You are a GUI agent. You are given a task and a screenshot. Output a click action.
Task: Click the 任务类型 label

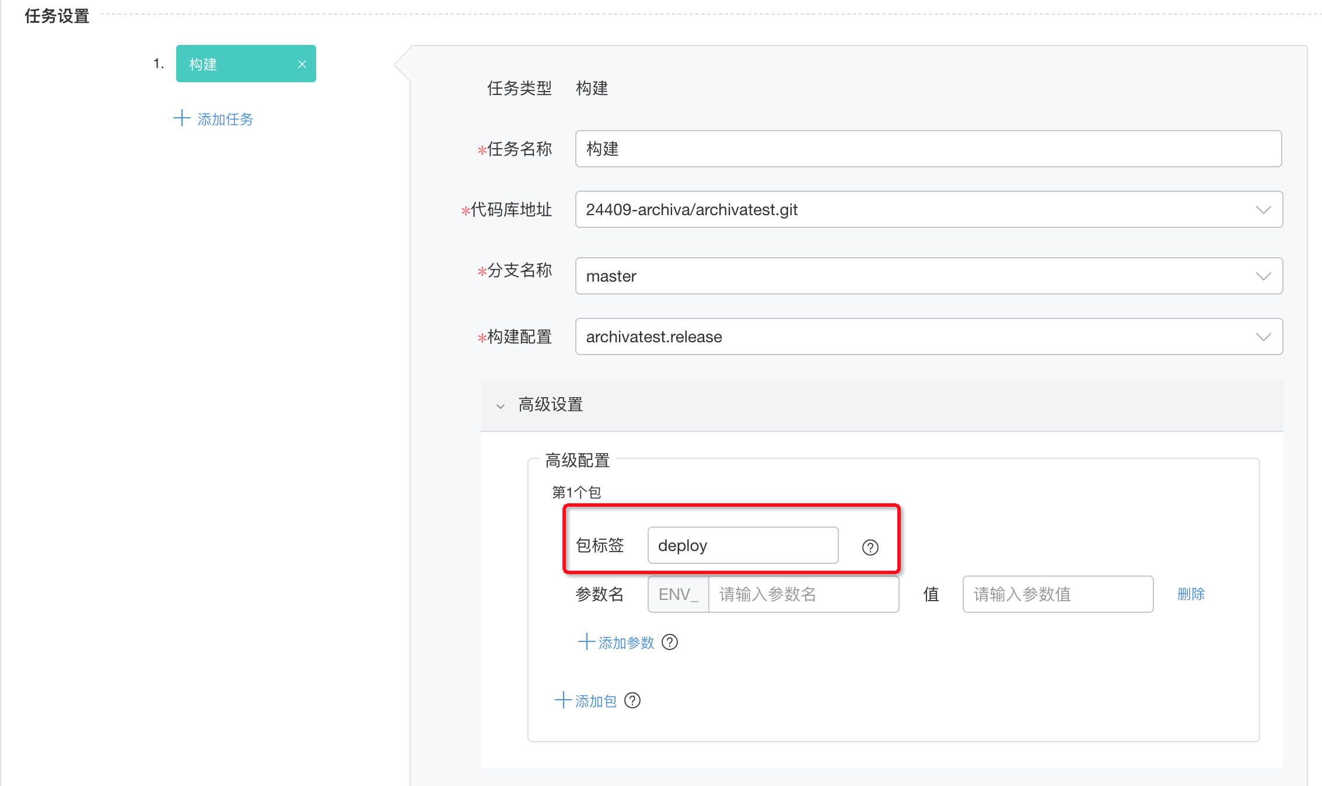519,88
